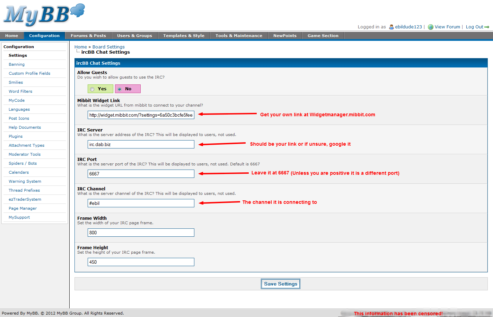This screenshot has width=493, height=317.
Task: Select Yes for Allow Guests
Action: point(92,89)
